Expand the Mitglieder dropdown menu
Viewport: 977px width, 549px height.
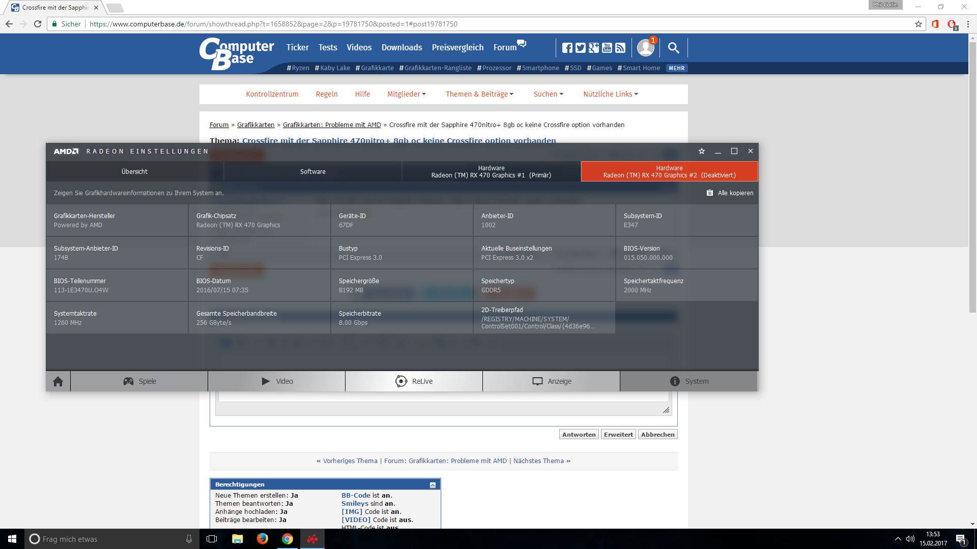pos(407,94)
